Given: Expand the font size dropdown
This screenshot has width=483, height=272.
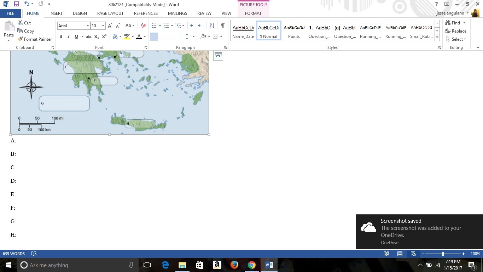Looking at the screenshot, I should coord(103,26).
